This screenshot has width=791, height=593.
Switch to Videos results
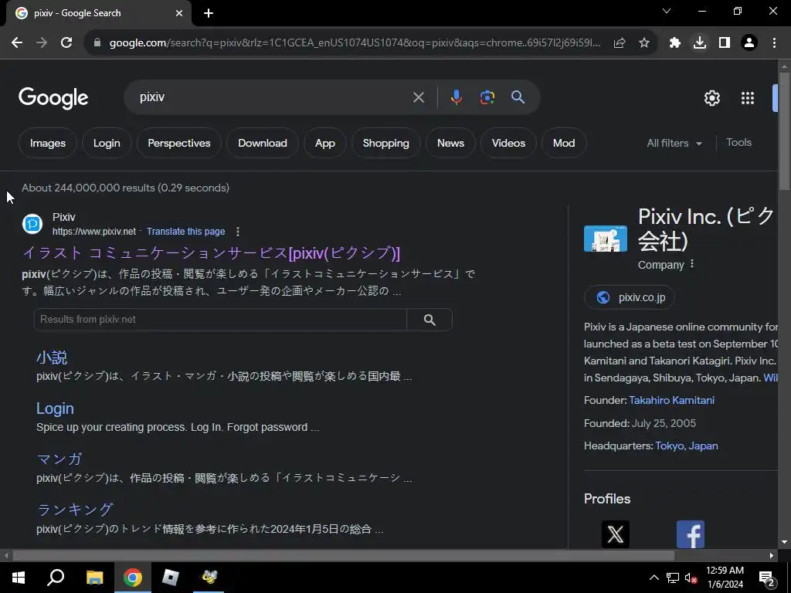(x=508, y=143)
